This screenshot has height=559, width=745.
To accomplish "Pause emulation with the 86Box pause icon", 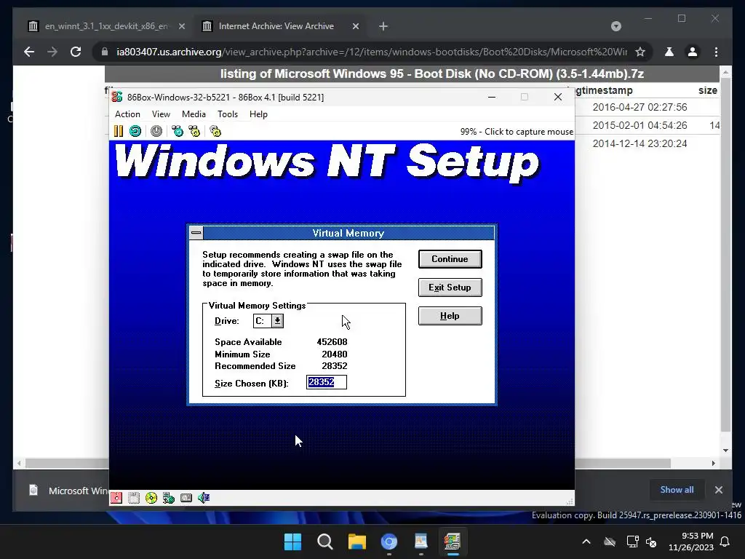I will point(119,131).
